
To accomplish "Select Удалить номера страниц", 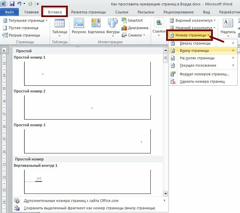I will [x=203, y=81].
